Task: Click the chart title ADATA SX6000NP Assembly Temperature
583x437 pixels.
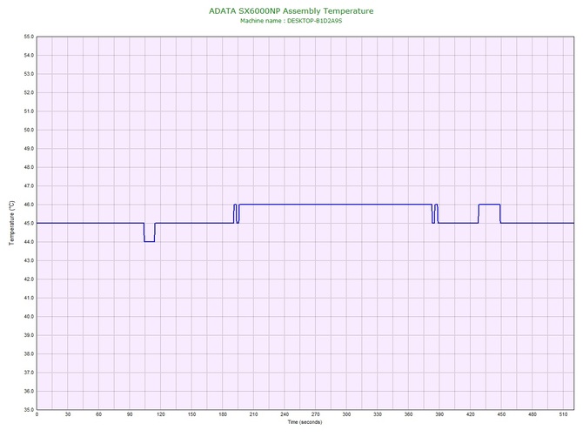Action: tap(291, 10)
